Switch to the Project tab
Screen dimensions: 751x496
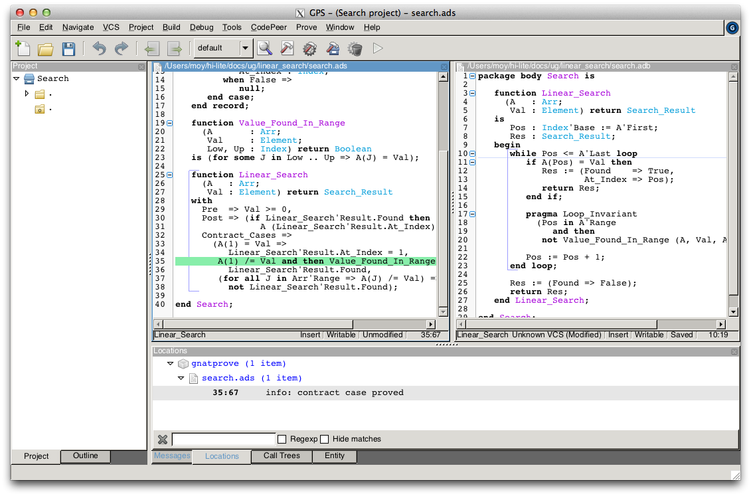tap(36, 457)
